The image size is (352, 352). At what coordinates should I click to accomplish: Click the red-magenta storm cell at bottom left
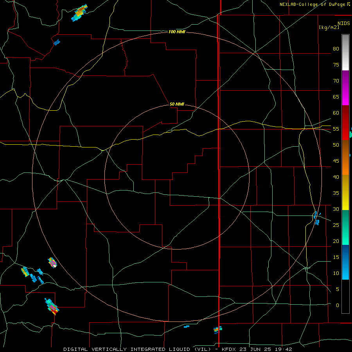52,307
